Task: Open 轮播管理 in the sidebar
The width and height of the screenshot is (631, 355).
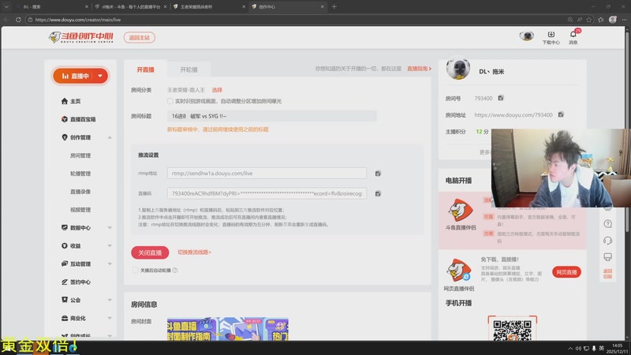Action: tap(80, 174)
